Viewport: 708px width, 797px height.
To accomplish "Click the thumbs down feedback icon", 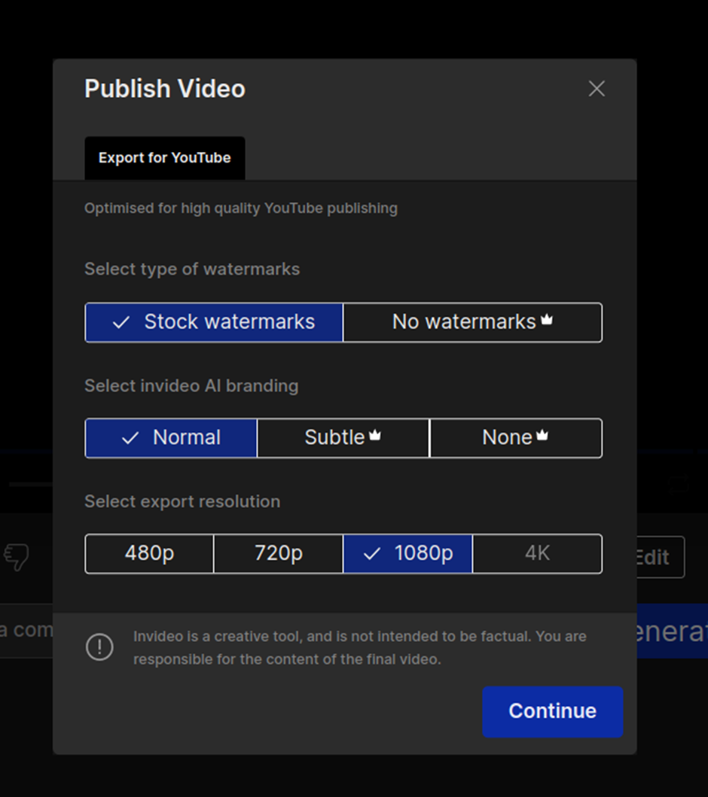I will (x=17, y=557).
